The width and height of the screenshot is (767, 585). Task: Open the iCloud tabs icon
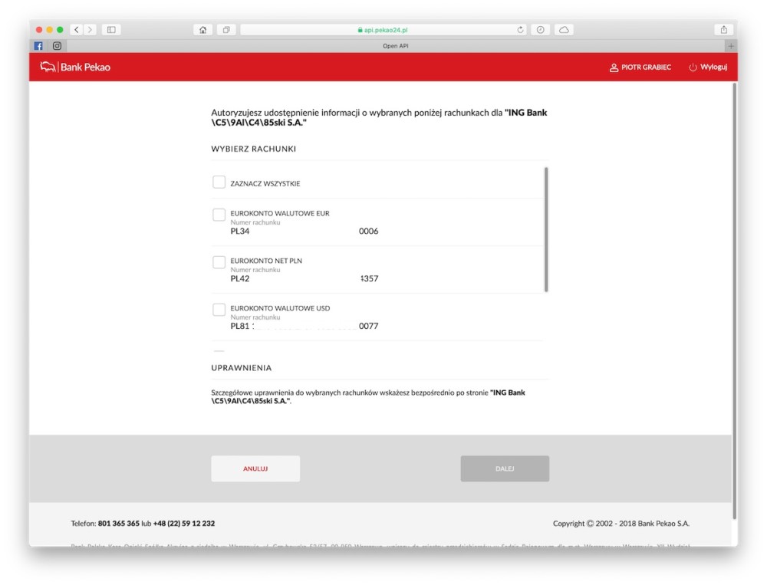pos(564,30)
